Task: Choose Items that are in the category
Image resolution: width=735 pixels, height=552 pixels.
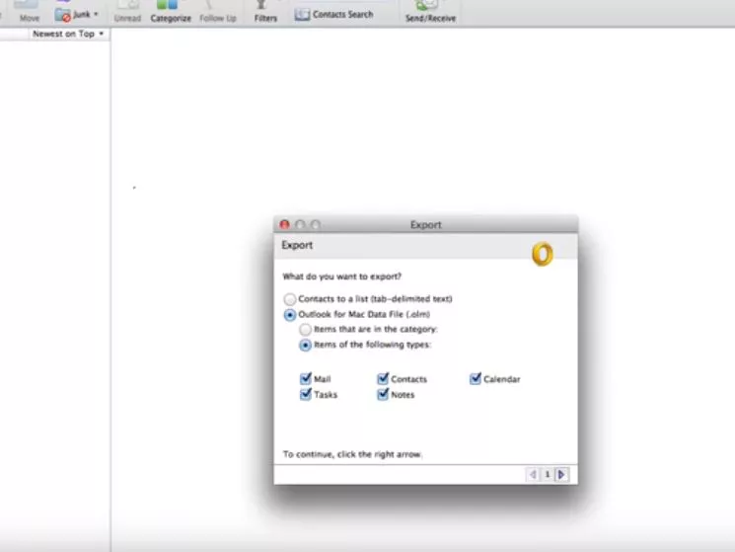Action: pyautogui.click(x=305, y=330)
